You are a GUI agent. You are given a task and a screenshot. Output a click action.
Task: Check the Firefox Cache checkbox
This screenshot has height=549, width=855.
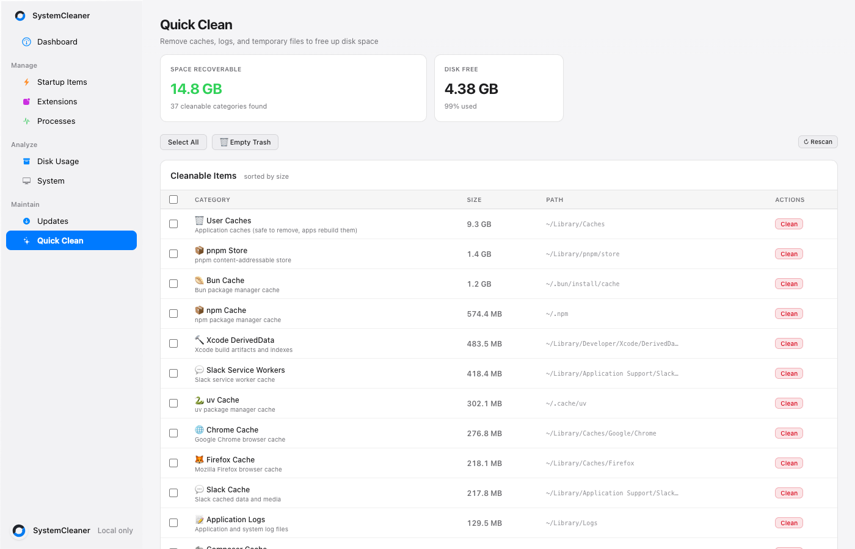(x=173, y=463)
